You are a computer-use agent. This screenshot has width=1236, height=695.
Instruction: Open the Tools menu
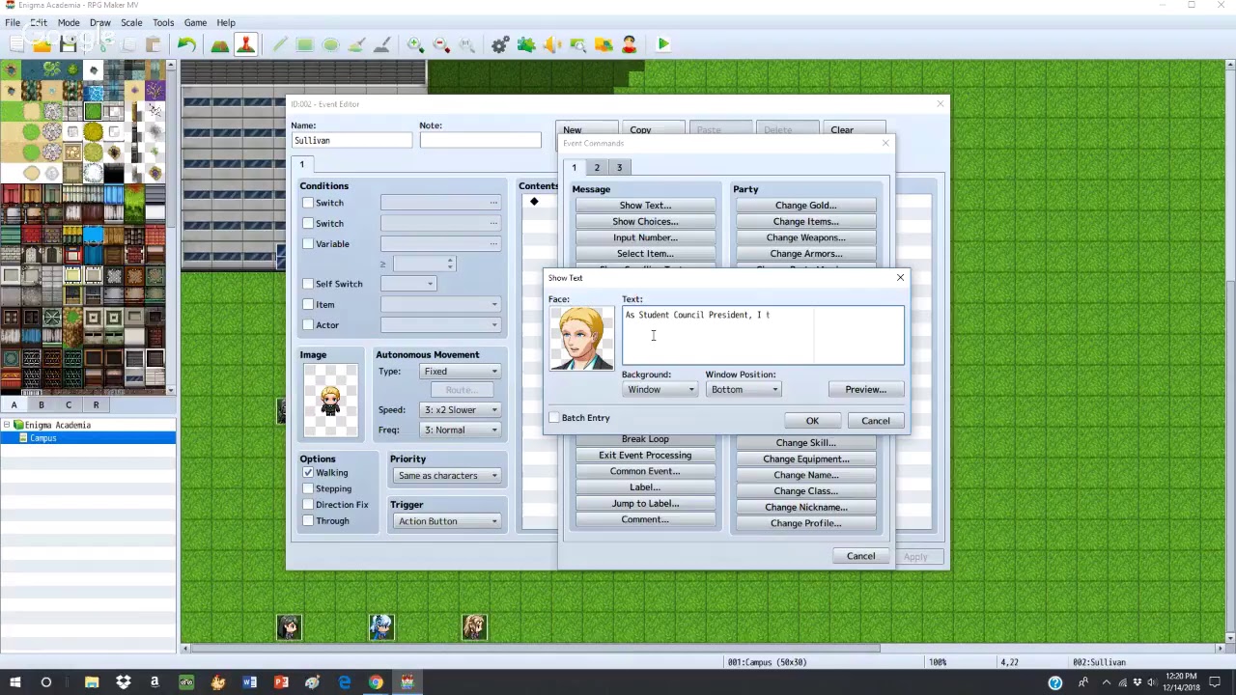(163, 22)
